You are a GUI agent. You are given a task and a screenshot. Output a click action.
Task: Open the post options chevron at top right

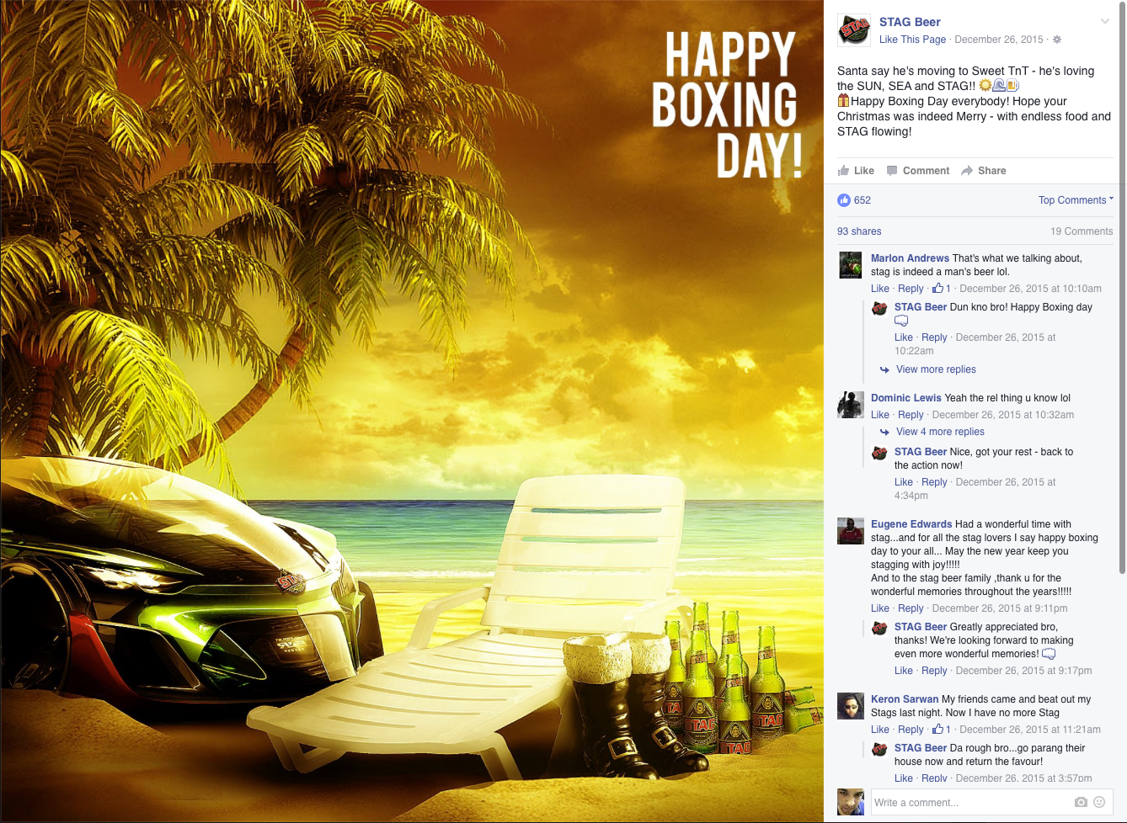tap(1105, 22)
